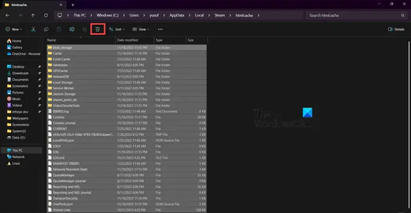Click Steam in the address breadcrumb

coord(220,15)
